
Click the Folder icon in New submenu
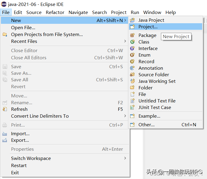click(x=132, y=88)
